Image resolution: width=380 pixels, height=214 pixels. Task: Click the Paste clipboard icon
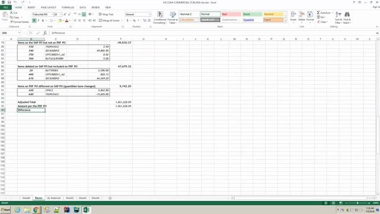pyautogui.click(x=5, y=16)
